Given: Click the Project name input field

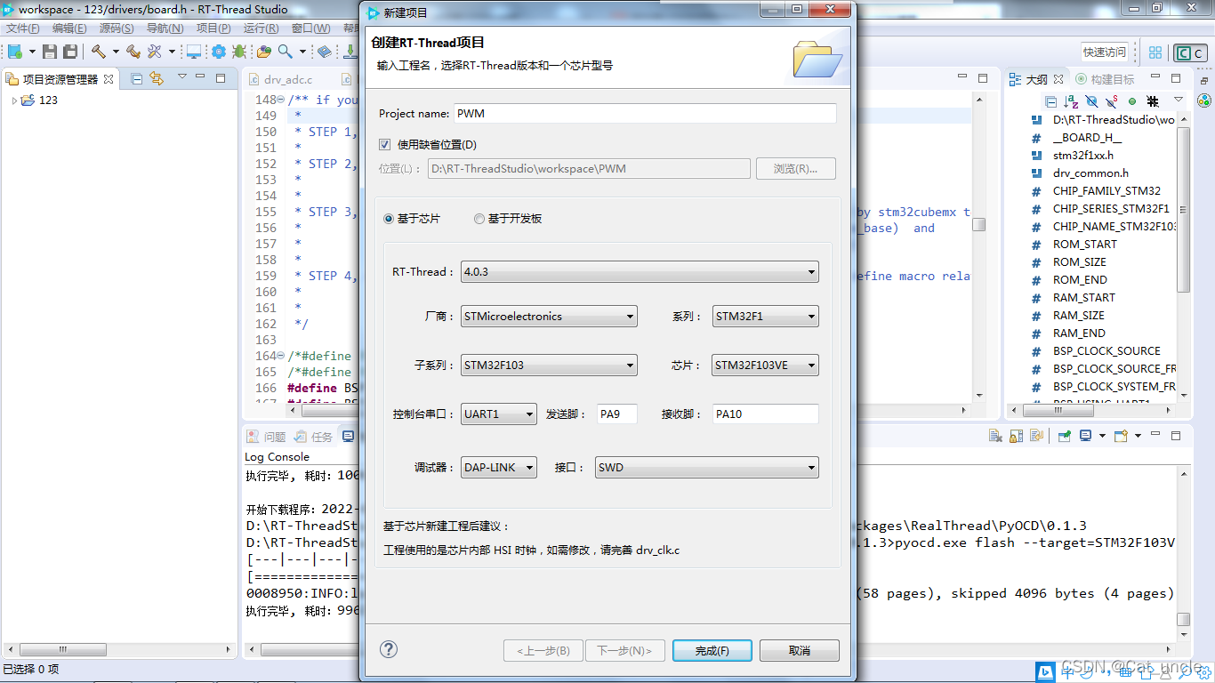Looking at the screenshot, I should (x=645, y=114).
